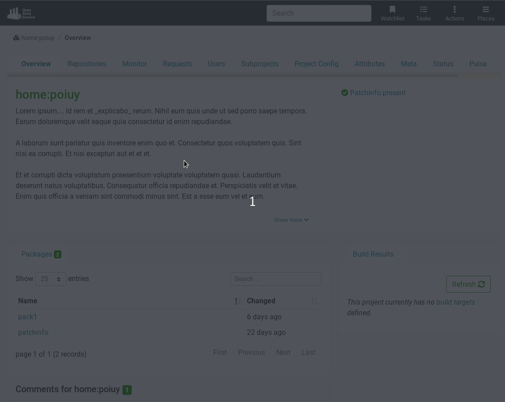Open the Watchlist bookmark icon
The width and height of the screenshot is (505, 402).
[x=392, y=9]
